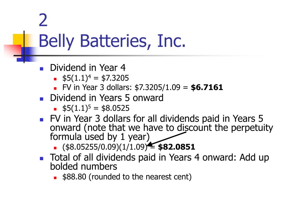
Task: Click the ($8.05255/0.09)(1/1.09) formula text
Action: pos(105,147)
